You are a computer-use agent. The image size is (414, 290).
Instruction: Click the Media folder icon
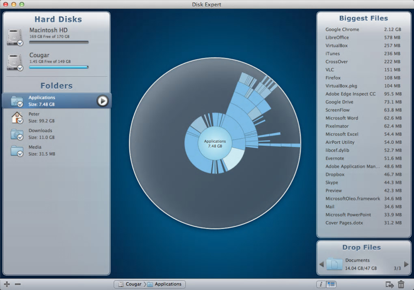tap(17, 151)
